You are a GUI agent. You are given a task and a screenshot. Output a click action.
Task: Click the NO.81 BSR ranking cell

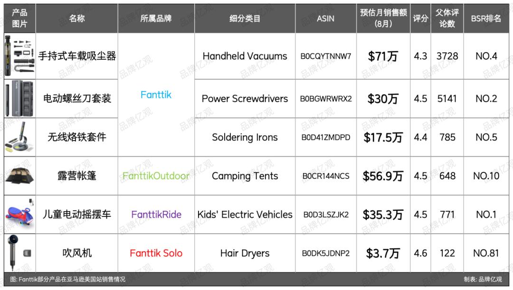486,253
